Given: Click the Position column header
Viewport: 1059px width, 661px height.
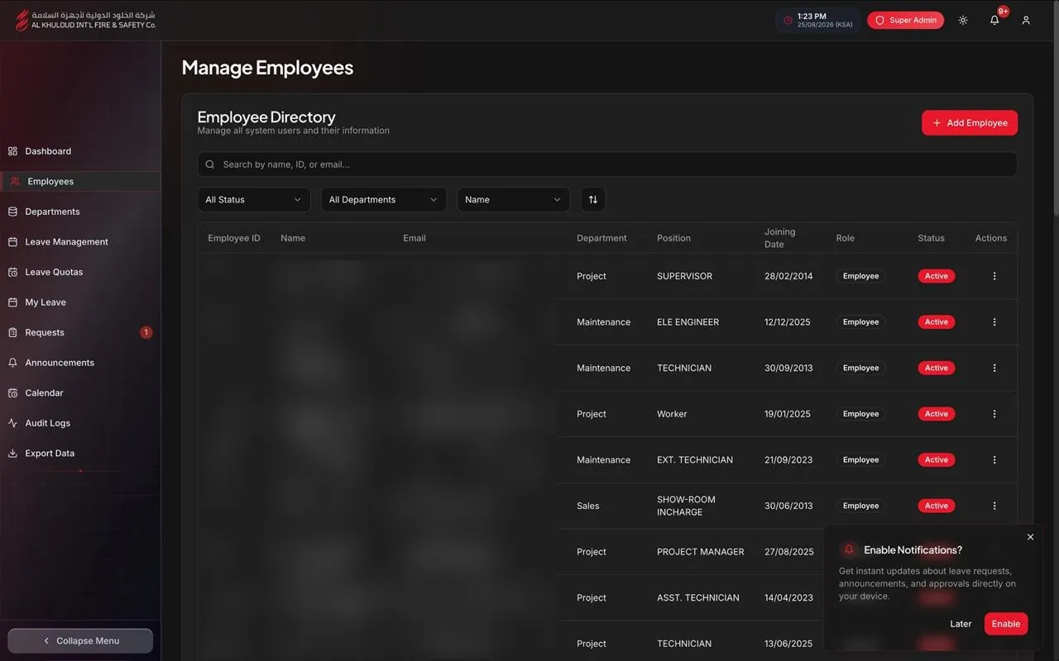Looking at the screenshot, I should (673, 238).
